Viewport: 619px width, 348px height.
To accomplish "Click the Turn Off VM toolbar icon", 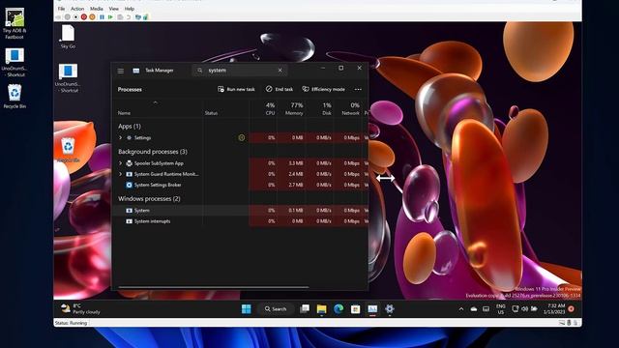I will tap(75, 17).
